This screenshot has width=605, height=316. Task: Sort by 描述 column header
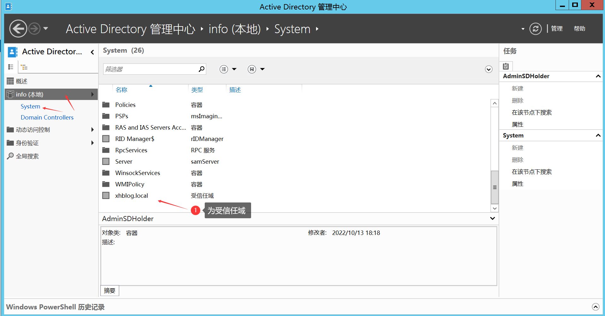coord(235,90)
